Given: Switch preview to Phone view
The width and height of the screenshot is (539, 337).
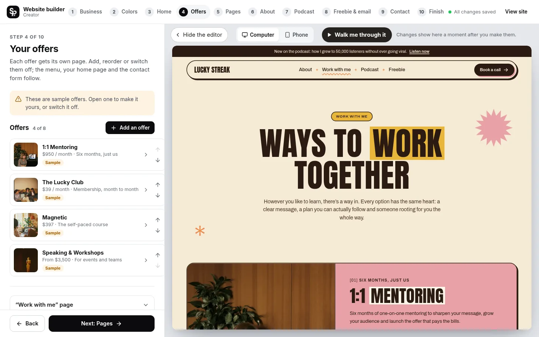Looking at the screenshot, I should coord(296,35).
